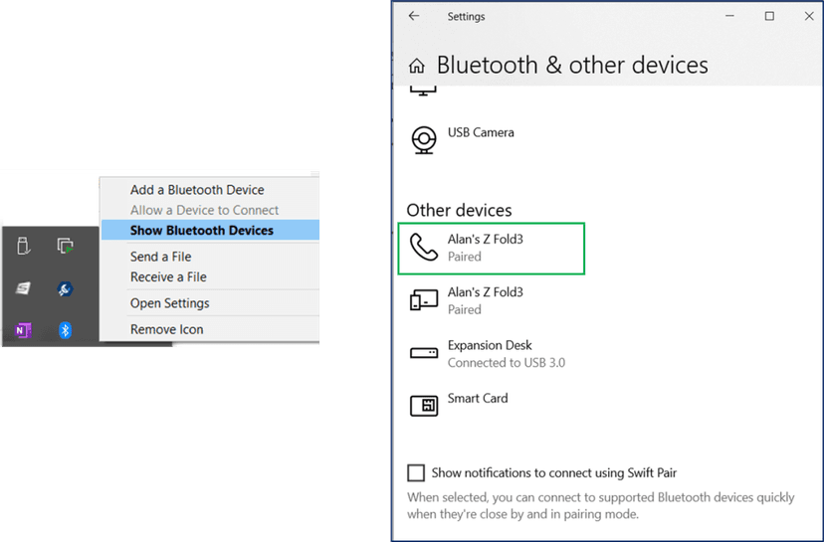The width and height of the screenshot is (824, 542).
Task: Select Send a File from context menu
Action: click(161, 257)
